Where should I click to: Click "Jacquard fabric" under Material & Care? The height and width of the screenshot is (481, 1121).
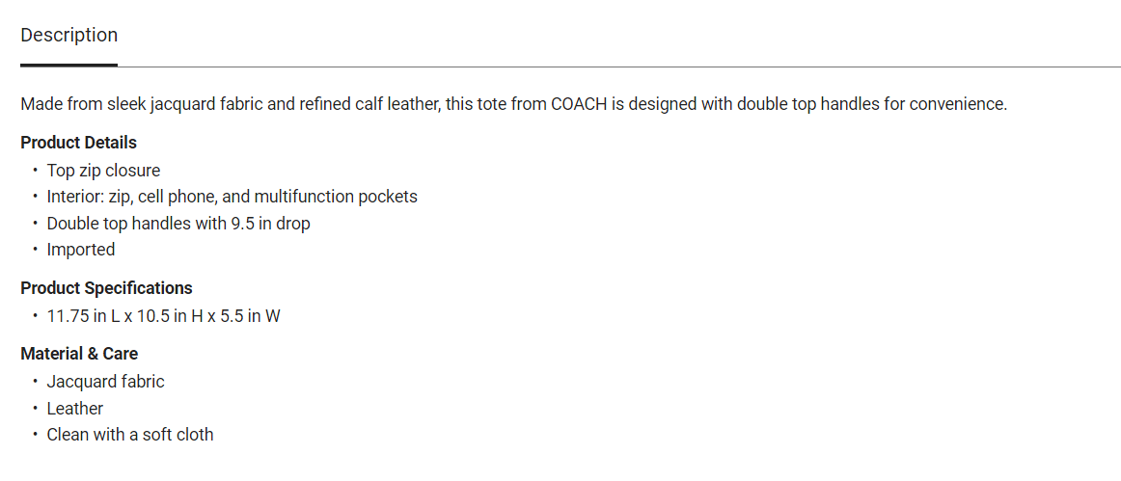tap(105, 382)
